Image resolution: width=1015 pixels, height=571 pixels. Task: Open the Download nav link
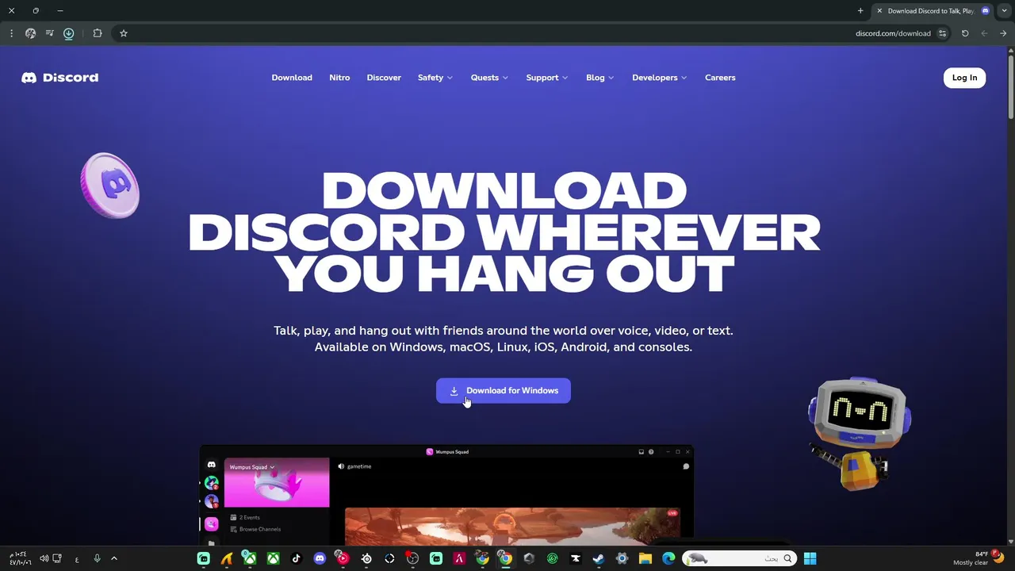tap(292, 78)
